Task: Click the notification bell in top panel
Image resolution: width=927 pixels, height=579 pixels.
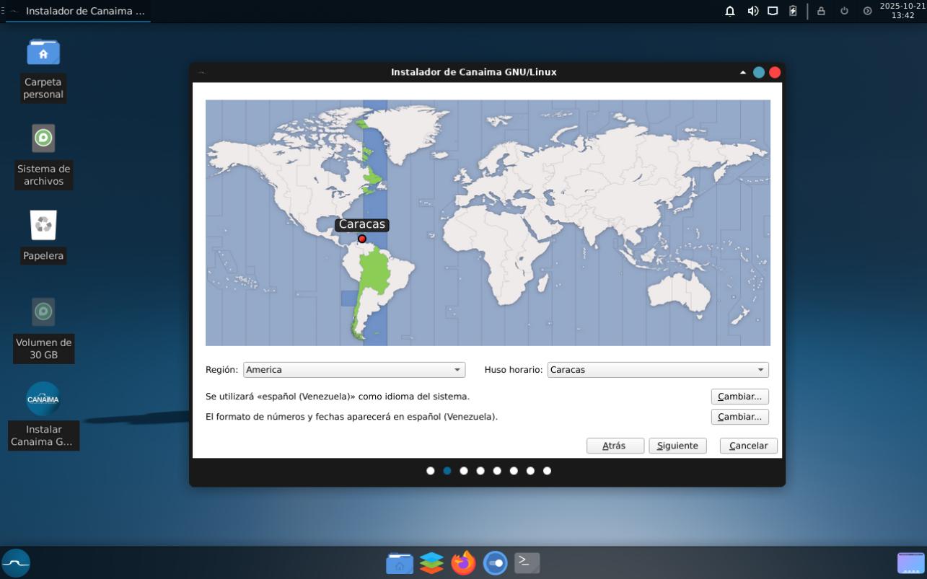Action: click(x=730, y=11)
